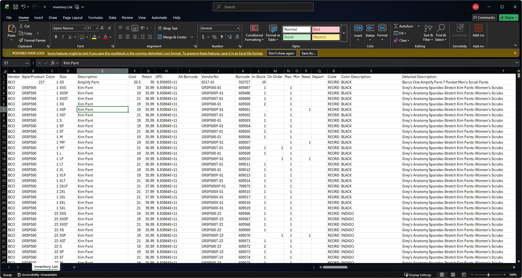The width and height of the screenshot is (522, 278).
Task: Apply the Fill Color yellow swatch
Action: pyautogui.click(x=94, y=37)
